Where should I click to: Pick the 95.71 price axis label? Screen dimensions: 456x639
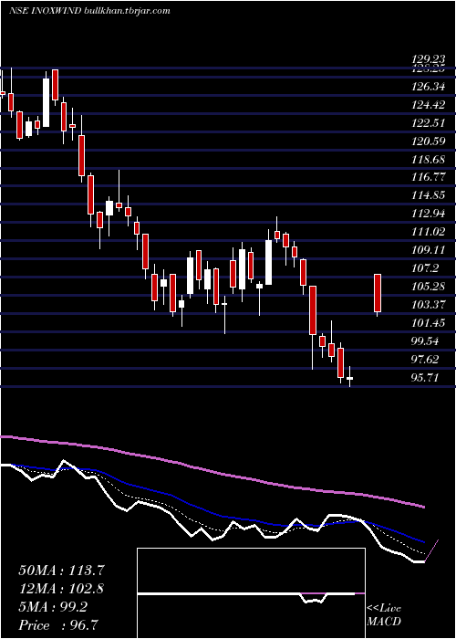(x=427, y=378)
